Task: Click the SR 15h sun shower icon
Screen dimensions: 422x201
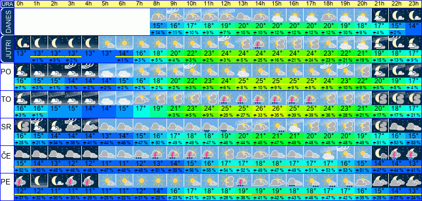Action: point(278,126)
